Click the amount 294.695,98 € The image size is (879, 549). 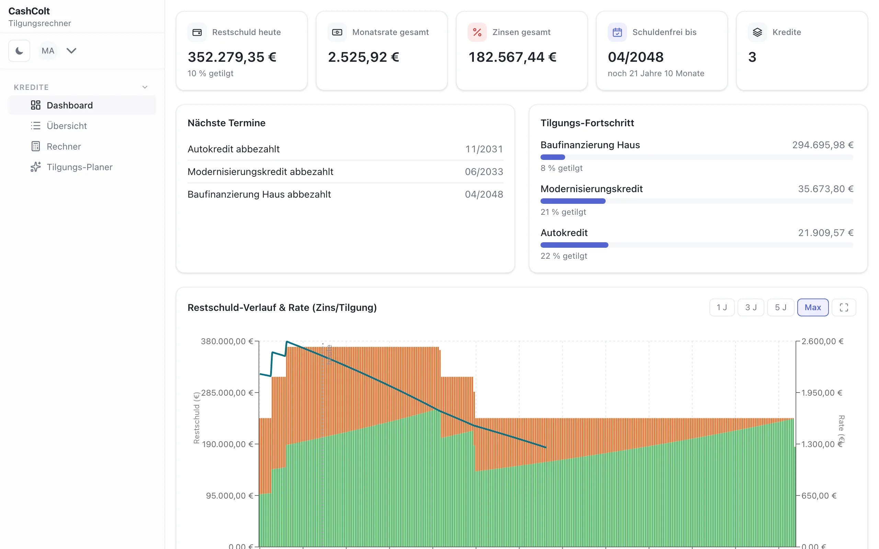point(823,145)
